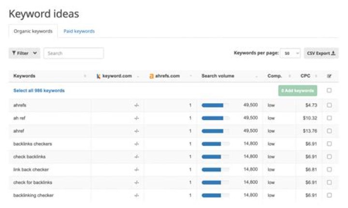
Task: Click the select-all checkmark icon in table header
Action: pyautogui.click(x=329, y=76)
